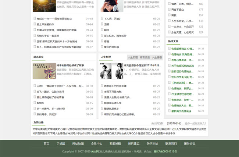Open 投诉建议 footer item
This screenshot has width=239, height=157.
point(134,144)
